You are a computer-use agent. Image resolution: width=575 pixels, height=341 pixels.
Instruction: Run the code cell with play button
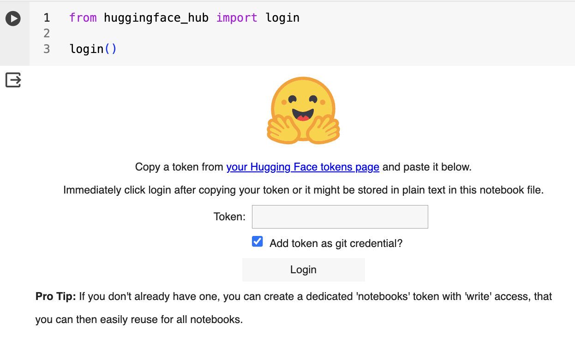(x=13, y=18)
